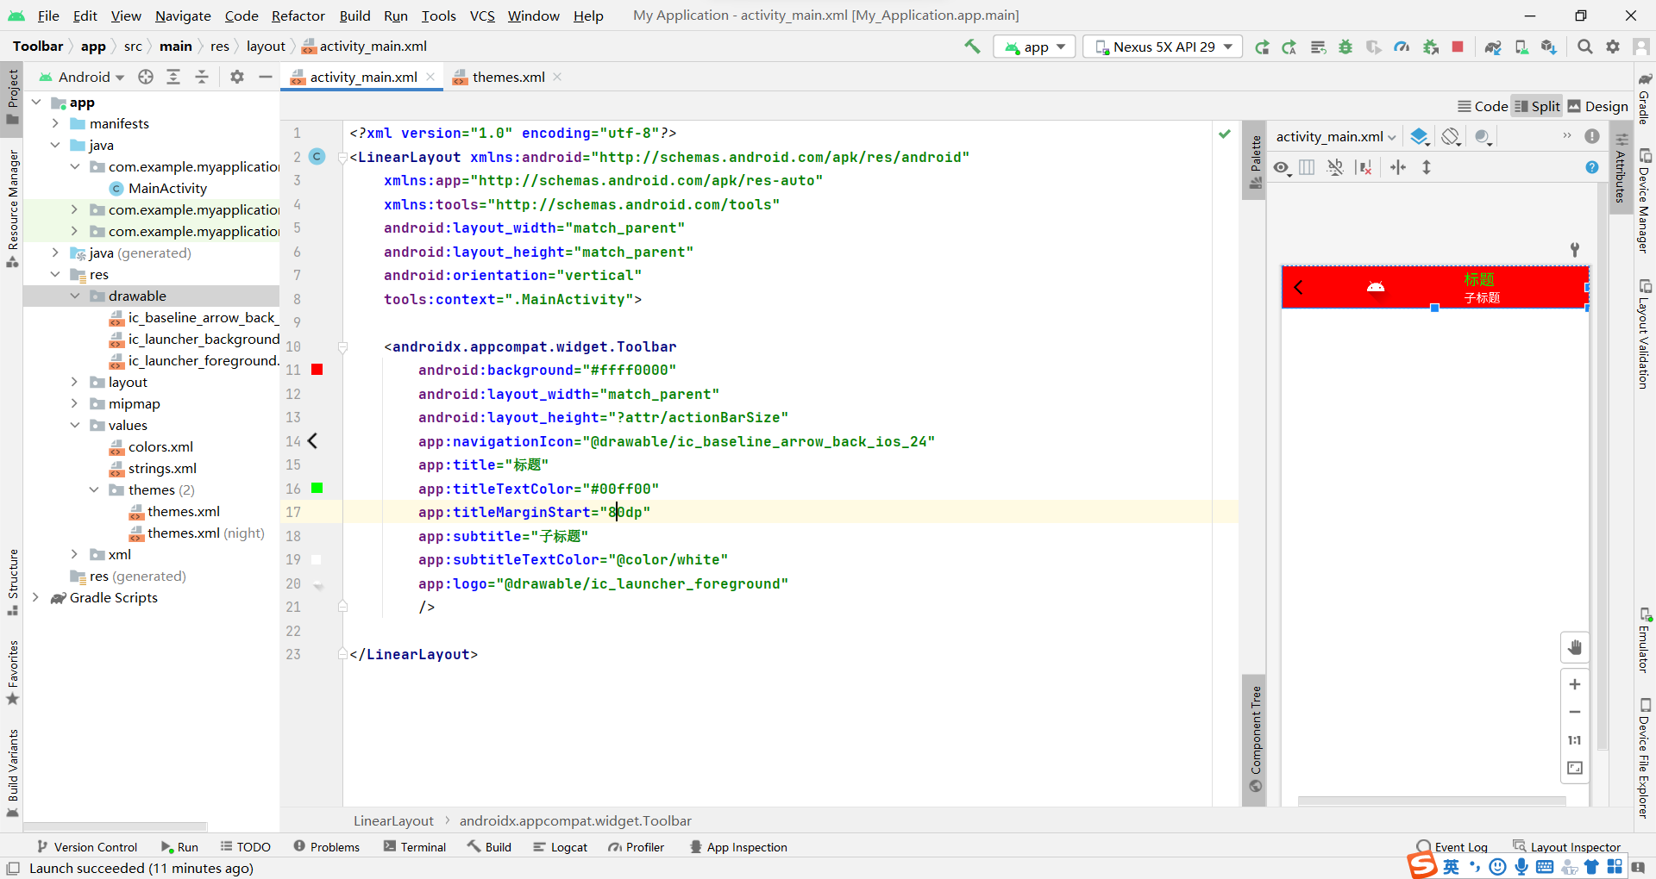The width and height of the screenshot is (1656, 879).
Task: Open Search Everywhere with the magnifier icon
Action: [x=1584, y=47]
